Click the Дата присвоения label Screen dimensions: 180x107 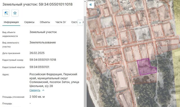(11, 53)
